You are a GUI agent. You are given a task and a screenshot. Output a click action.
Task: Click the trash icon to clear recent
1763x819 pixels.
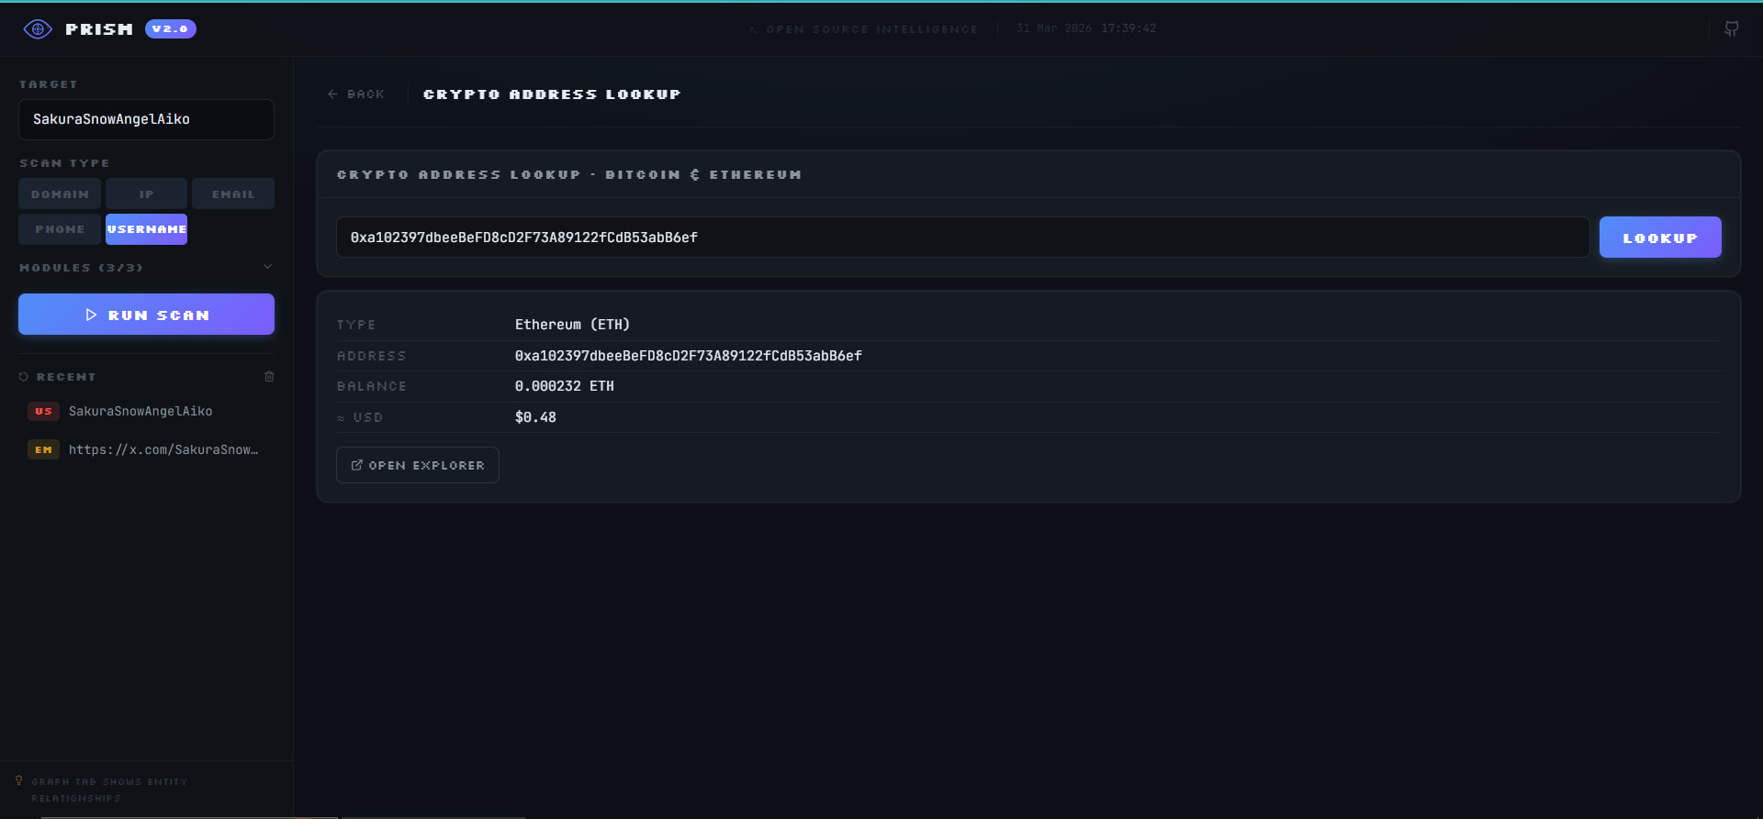269,376
